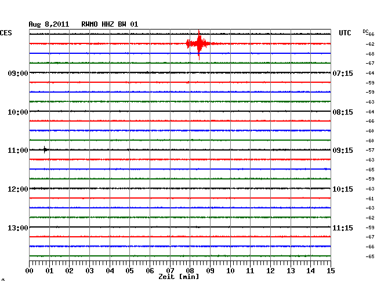Click the "12" minute tick label
The image size is (377, 286).
270,270
